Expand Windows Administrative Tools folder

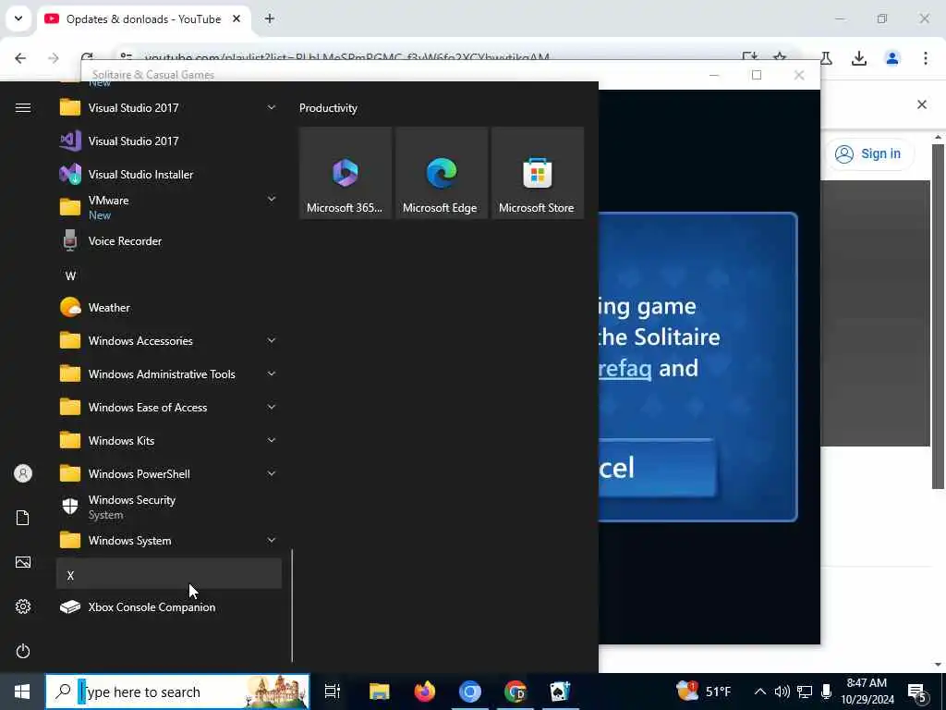coord(169,373)
